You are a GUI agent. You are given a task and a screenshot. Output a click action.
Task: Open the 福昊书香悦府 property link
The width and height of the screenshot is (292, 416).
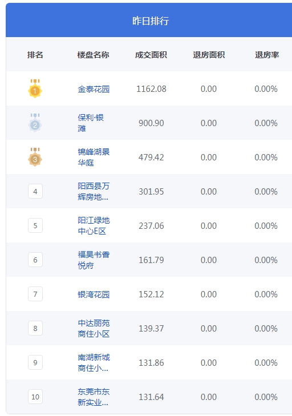[x=94, y=260]
